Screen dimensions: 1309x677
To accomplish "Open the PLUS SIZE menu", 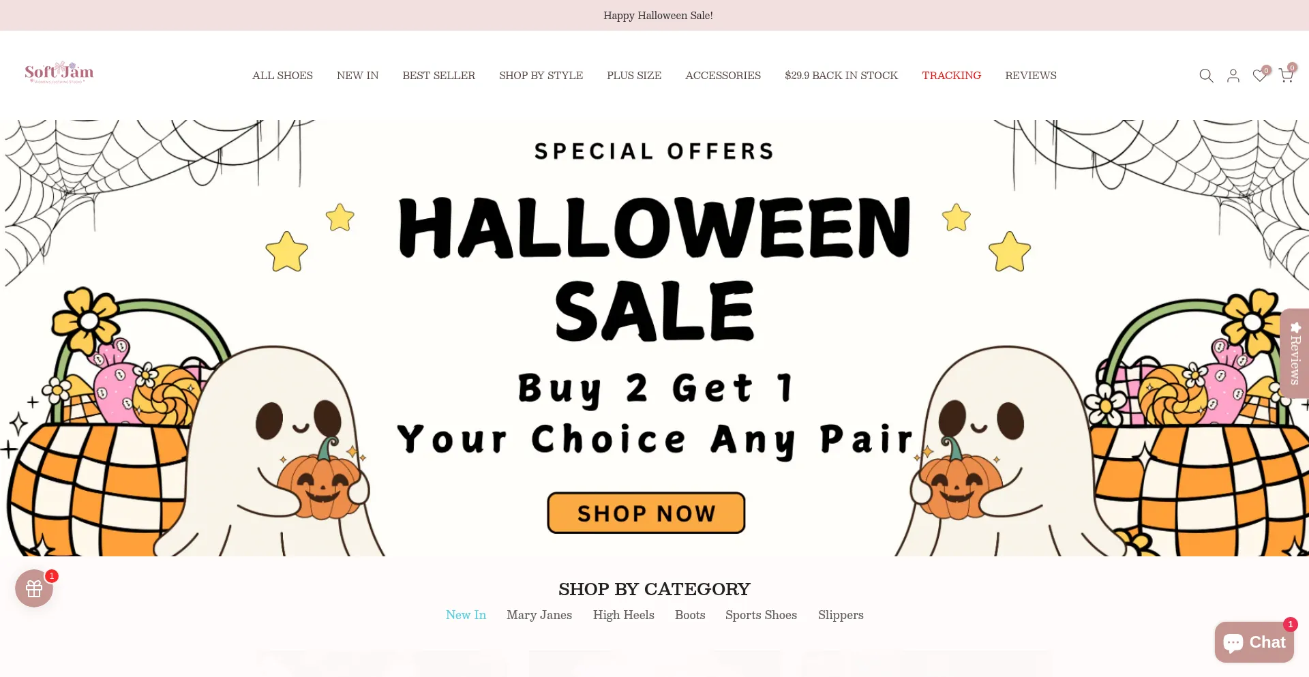I will 634,76.
